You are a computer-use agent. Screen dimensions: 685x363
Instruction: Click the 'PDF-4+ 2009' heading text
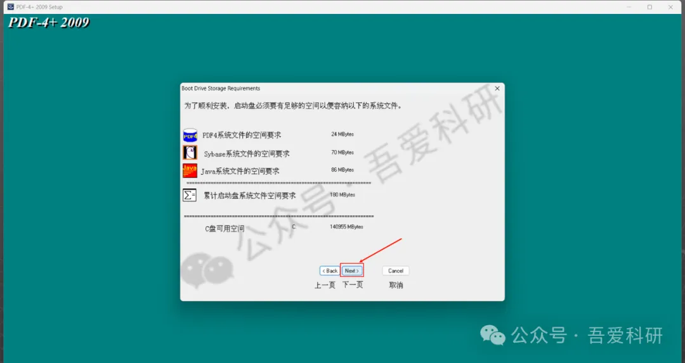[x=49, y=22]
